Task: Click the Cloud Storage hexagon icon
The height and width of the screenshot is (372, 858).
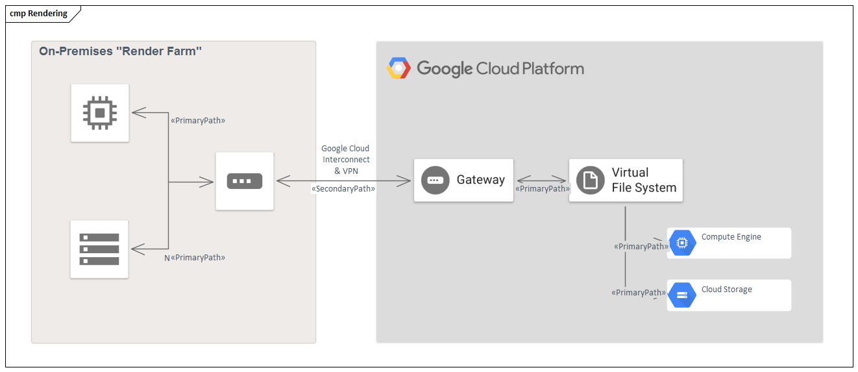Action: point(681,295)
